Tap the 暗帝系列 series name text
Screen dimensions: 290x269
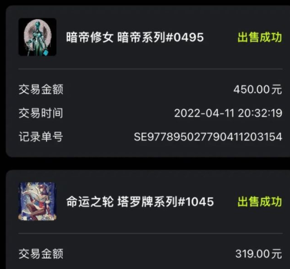(x=141, y=37)
